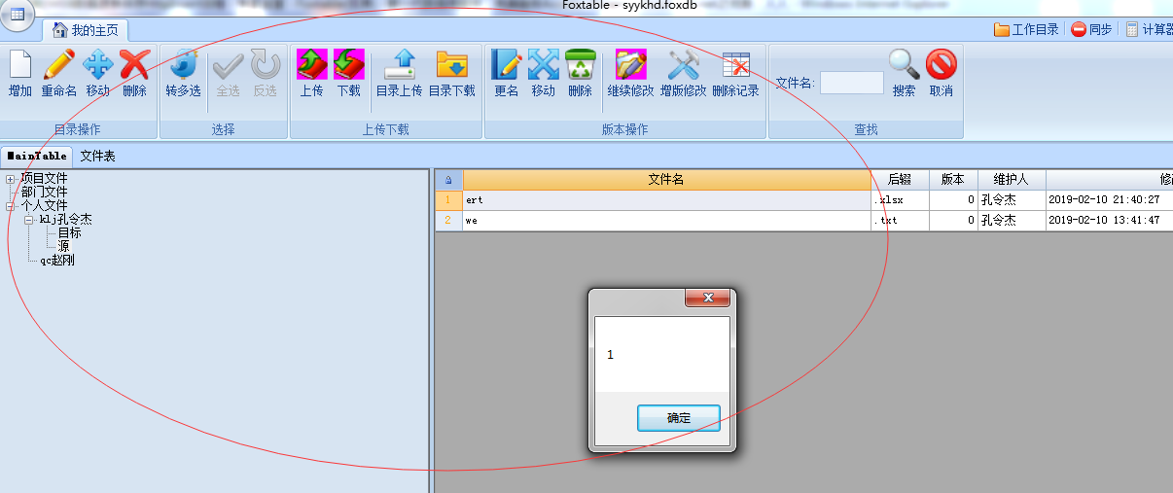Open 工作目录 folder shortcut
Viewport: 1173px width, 493px height.
click(x=1026, y=29)
